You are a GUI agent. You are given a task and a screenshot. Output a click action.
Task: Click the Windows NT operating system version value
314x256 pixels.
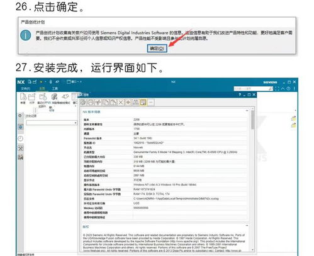[x=165, y=185]
